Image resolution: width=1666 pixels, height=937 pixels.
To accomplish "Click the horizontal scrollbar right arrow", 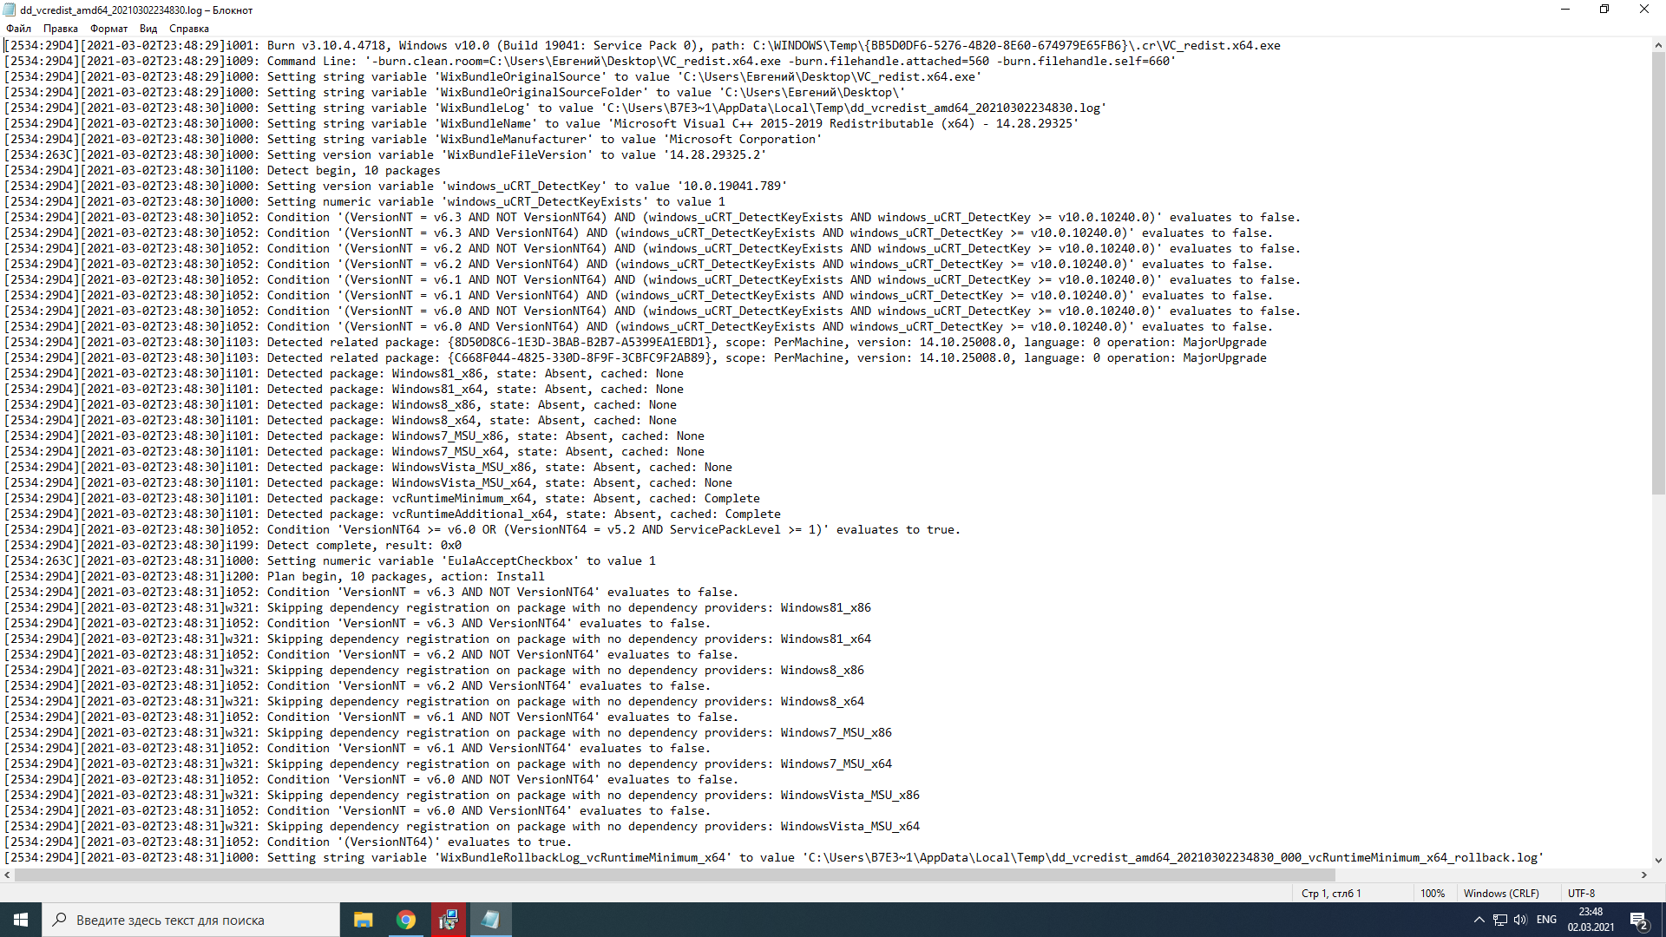I will (1644, 875).
